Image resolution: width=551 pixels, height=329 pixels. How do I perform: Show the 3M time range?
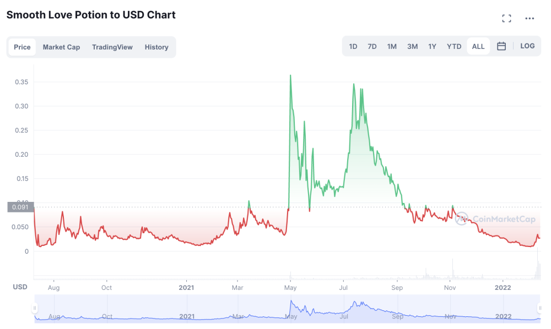click(412, 47)
